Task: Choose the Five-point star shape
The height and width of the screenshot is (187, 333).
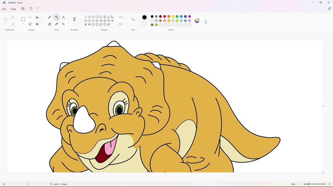Action: [x=86, y=24]
